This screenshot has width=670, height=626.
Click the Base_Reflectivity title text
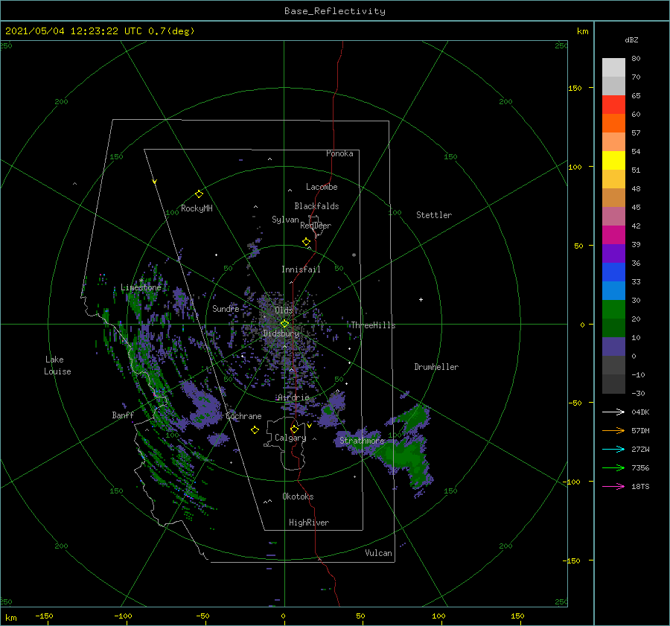pyautogui.click(x=334, y=11)
